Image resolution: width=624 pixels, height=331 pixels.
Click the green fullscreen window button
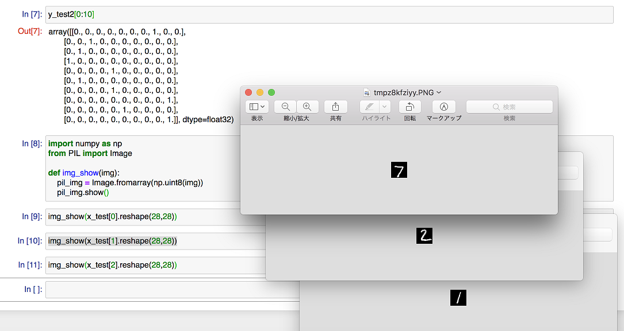click(271, 92)
